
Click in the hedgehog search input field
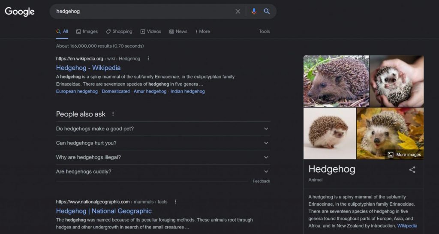(141, 12)
